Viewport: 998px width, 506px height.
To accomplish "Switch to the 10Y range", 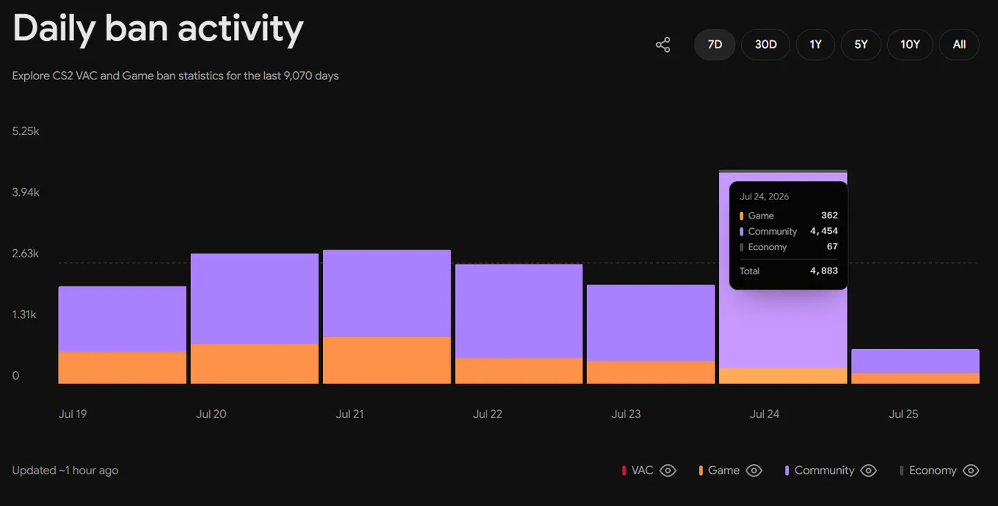I will tap(910, 45).
